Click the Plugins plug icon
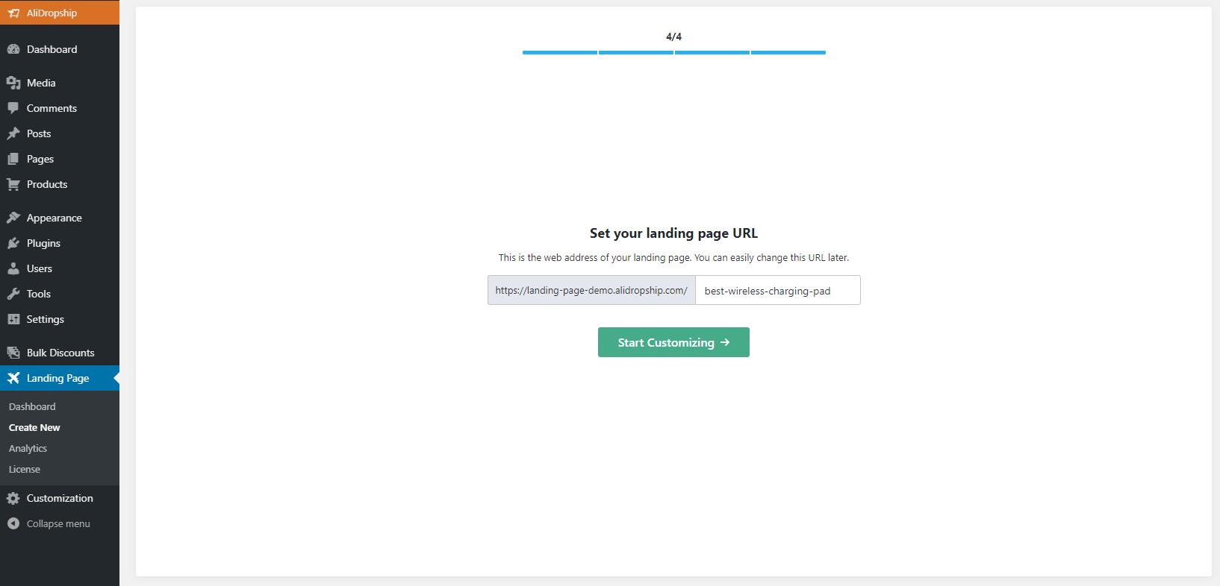The width and height of the screenshot is (1220, 586). click(13, 243)
